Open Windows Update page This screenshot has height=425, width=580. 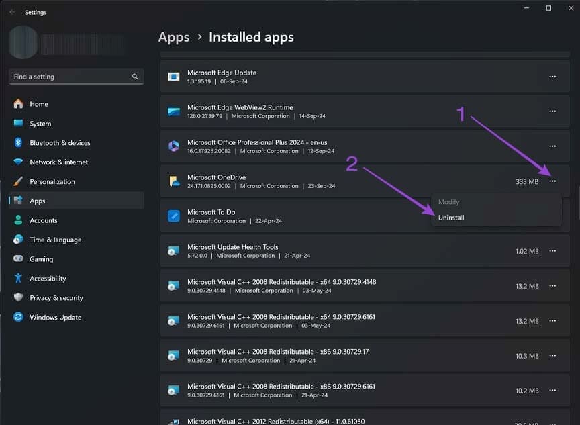[77, 318]
